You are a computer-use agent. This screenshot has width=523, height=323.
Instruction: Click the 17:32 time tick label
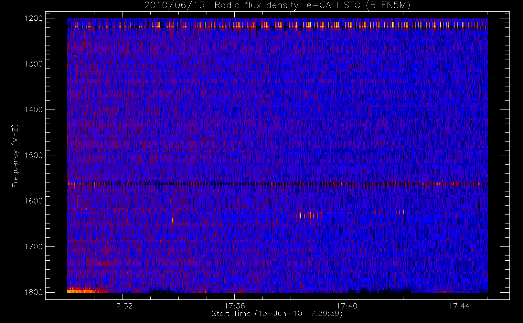tap(122, 306)
